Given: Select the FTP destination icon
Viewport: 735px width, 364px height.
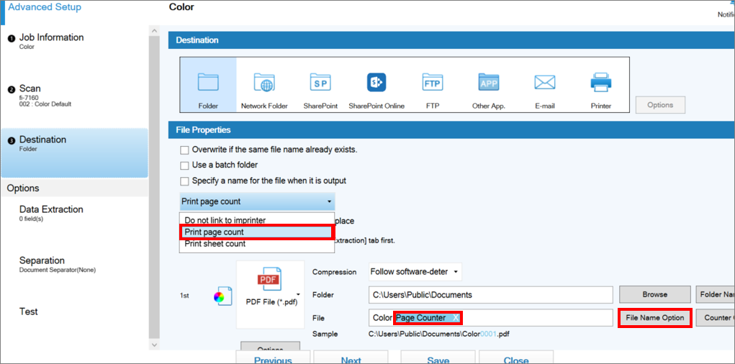Looking at the screenshot, I should (432, 87).
